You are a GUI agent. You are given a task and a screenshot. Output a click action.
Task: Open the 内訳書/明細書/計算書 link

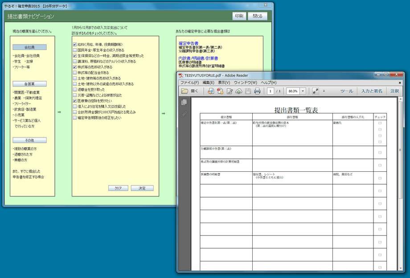click(198, 58)
